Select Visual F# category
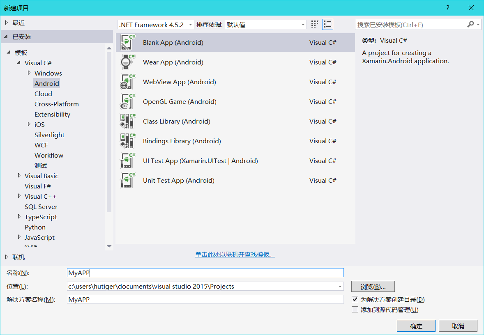484x335 pixels. tap(38, 186)
